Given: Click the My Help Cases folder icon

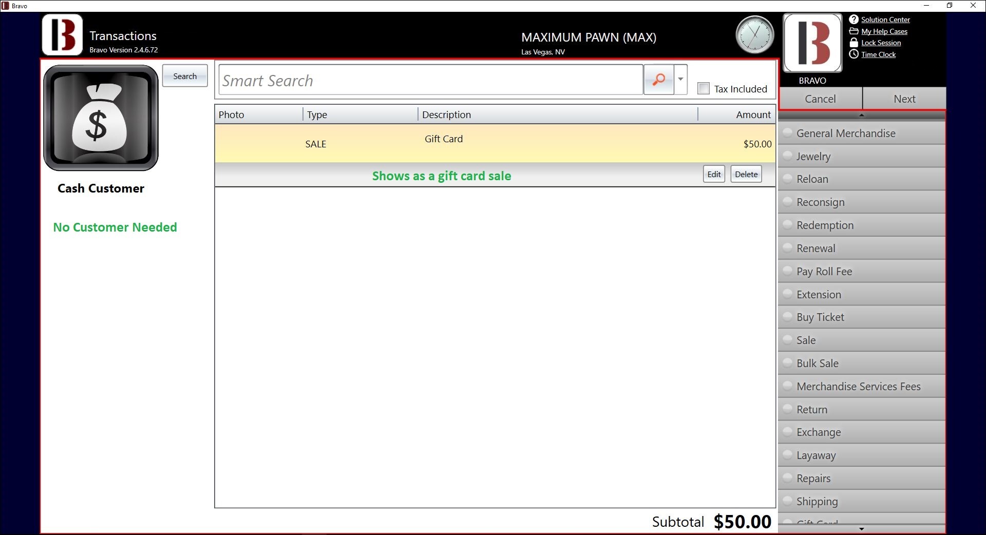Looking at the screenshot, I should 854,31.
